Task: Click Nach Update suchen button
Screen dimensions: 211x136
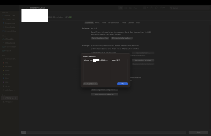Action: [100, 38]
